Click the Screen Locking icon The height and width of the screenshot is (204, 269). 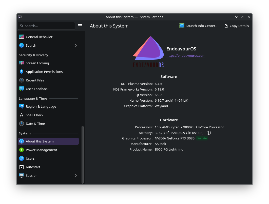[22, 63]
